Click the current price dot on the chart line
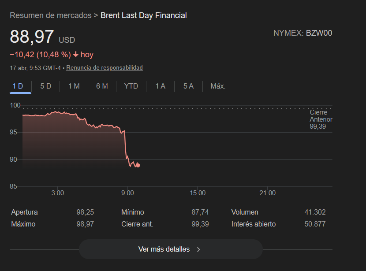366x271 pixels. pos(138,165)
